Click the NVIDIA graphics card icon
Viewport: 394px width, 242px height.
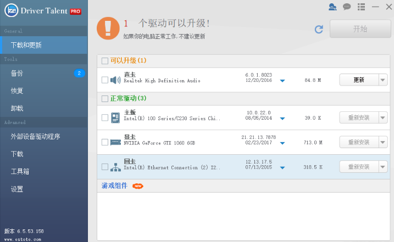115,142
